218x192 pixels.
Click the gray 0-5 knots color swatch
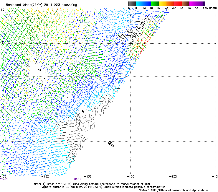pos(132,4)
